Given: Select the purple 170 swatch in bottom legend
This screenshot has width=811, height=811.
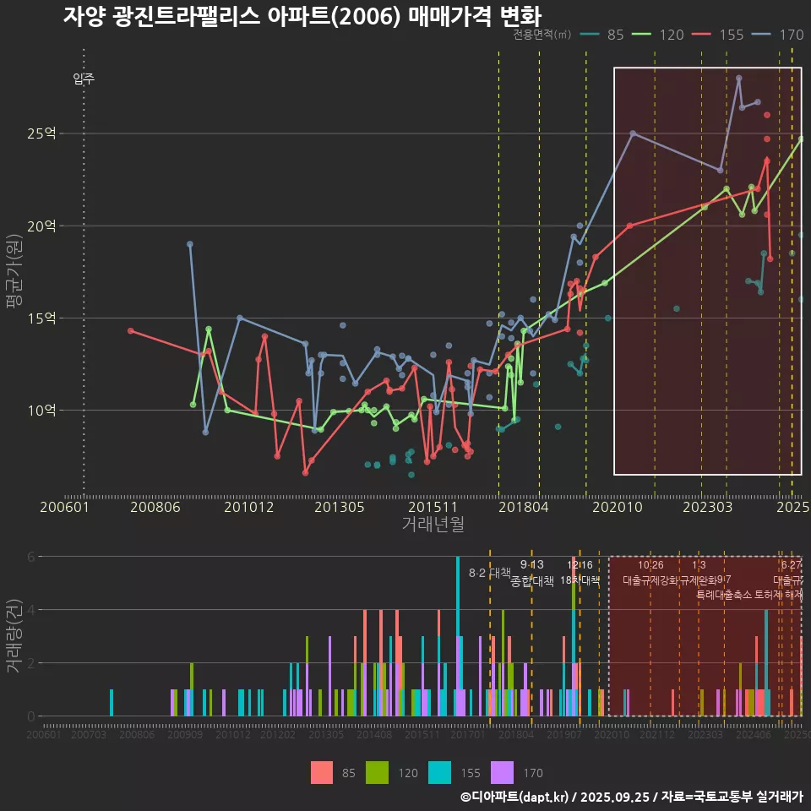Looking at the screenshot, I should coord(502,772).
